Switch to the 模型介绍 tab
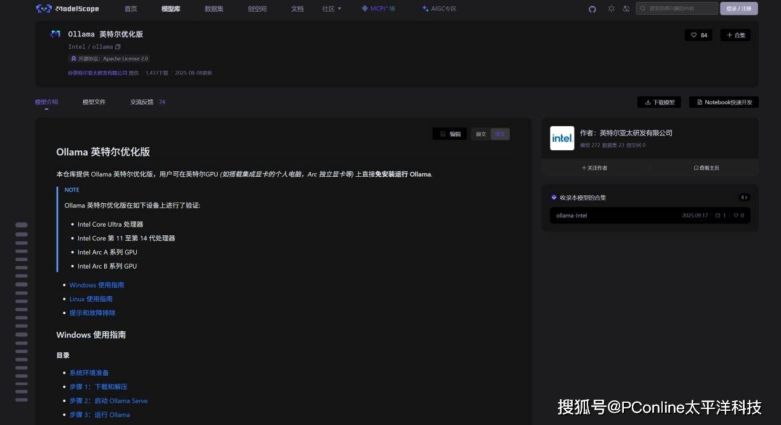The width and height of the screenshot is (781, 425). pos(46,102)
